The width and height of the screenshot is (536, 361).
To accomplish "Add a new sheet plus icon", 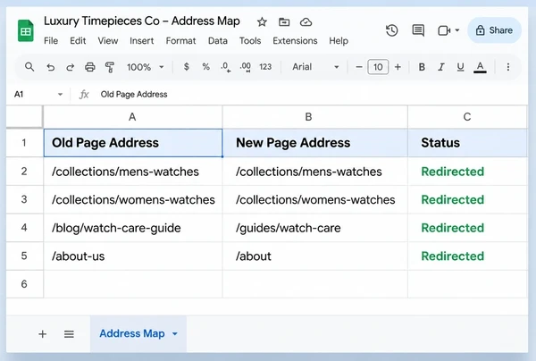I will coord(42,334).
